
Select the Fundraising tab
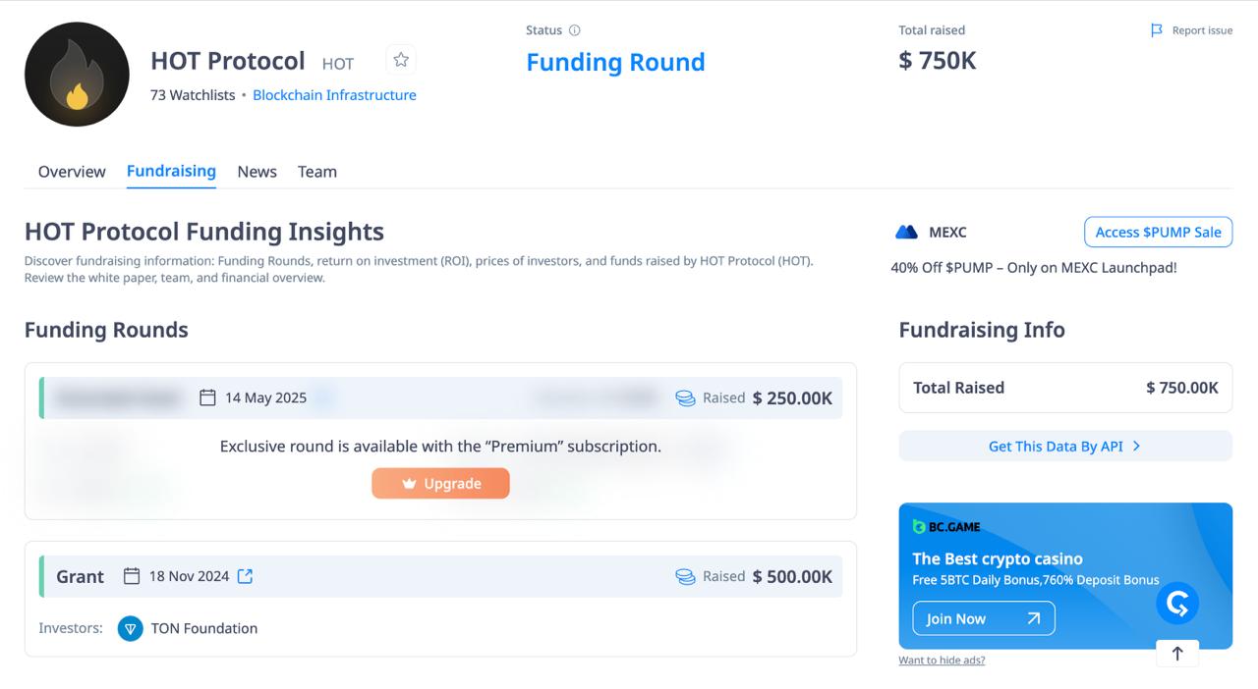[x=171, y=171]
